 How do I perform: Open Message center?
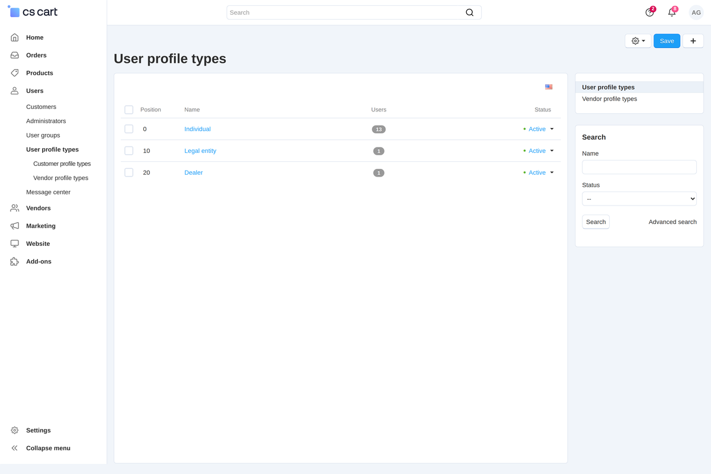pos(49,192)
